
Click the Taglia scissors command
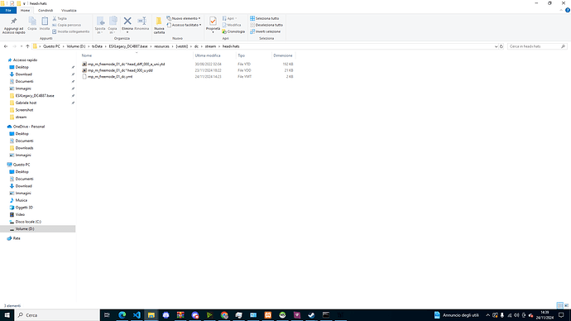[x=60, y=18]
